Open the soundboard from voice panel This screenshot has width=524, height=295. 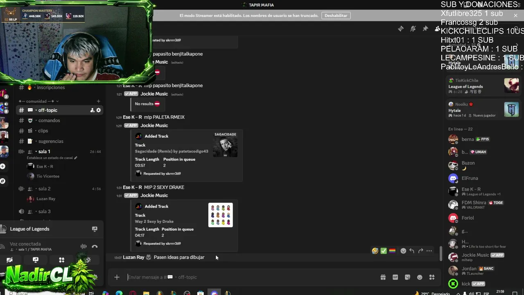(88, 260)
